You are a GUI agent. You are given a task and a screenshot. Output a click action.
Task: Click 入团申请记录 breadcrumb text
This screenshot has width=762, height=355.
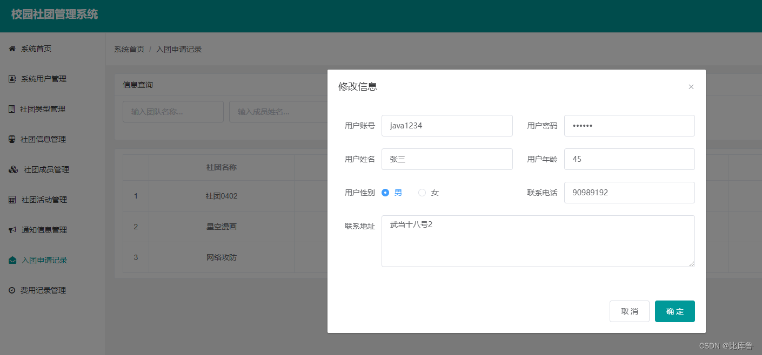click(179, 49)
